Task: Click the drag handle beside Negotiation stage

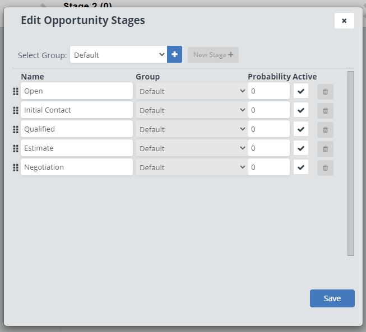Action: pos(16,167)
